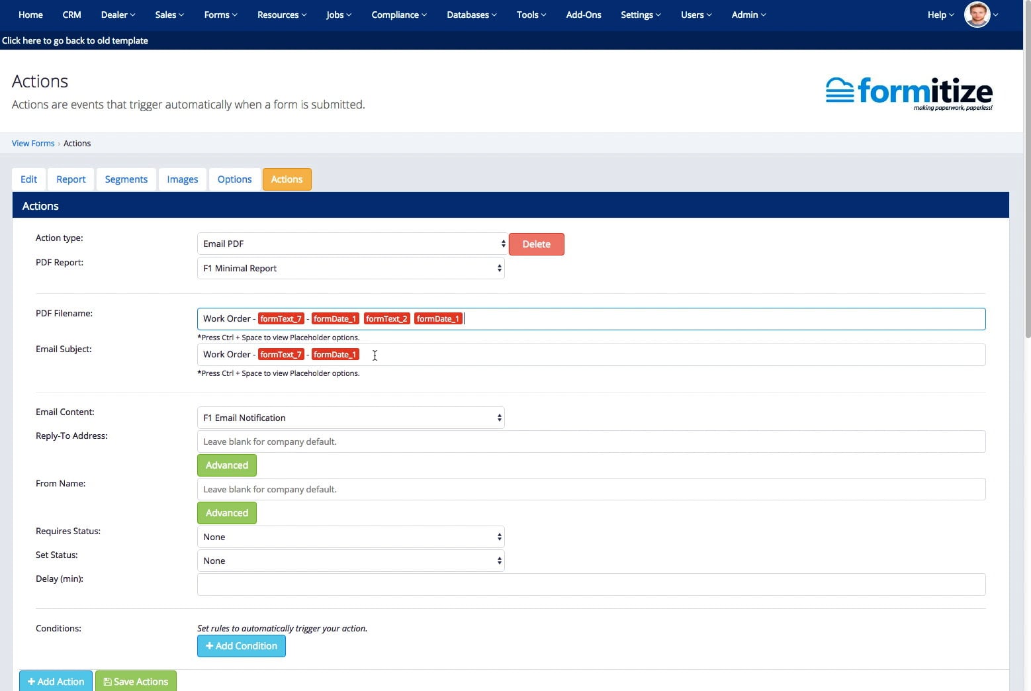The image size is (1031, 691).
Task: Open the Settings menu
Action: click(641, 15)
